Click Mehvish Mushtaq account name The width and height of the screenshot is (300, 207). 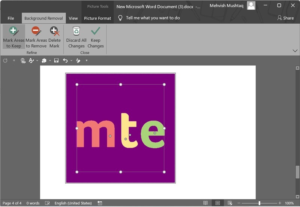pos(226,6)
